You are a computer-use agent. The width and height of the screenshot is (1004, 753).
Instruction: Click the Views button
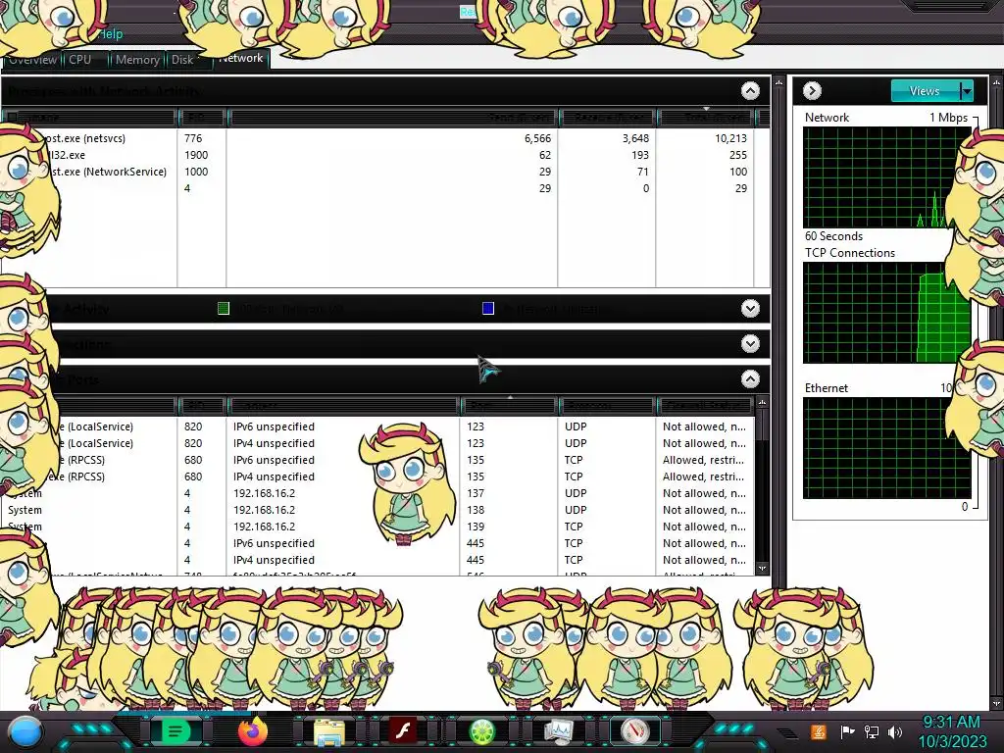pyautogui.click(x=926, y=91)
